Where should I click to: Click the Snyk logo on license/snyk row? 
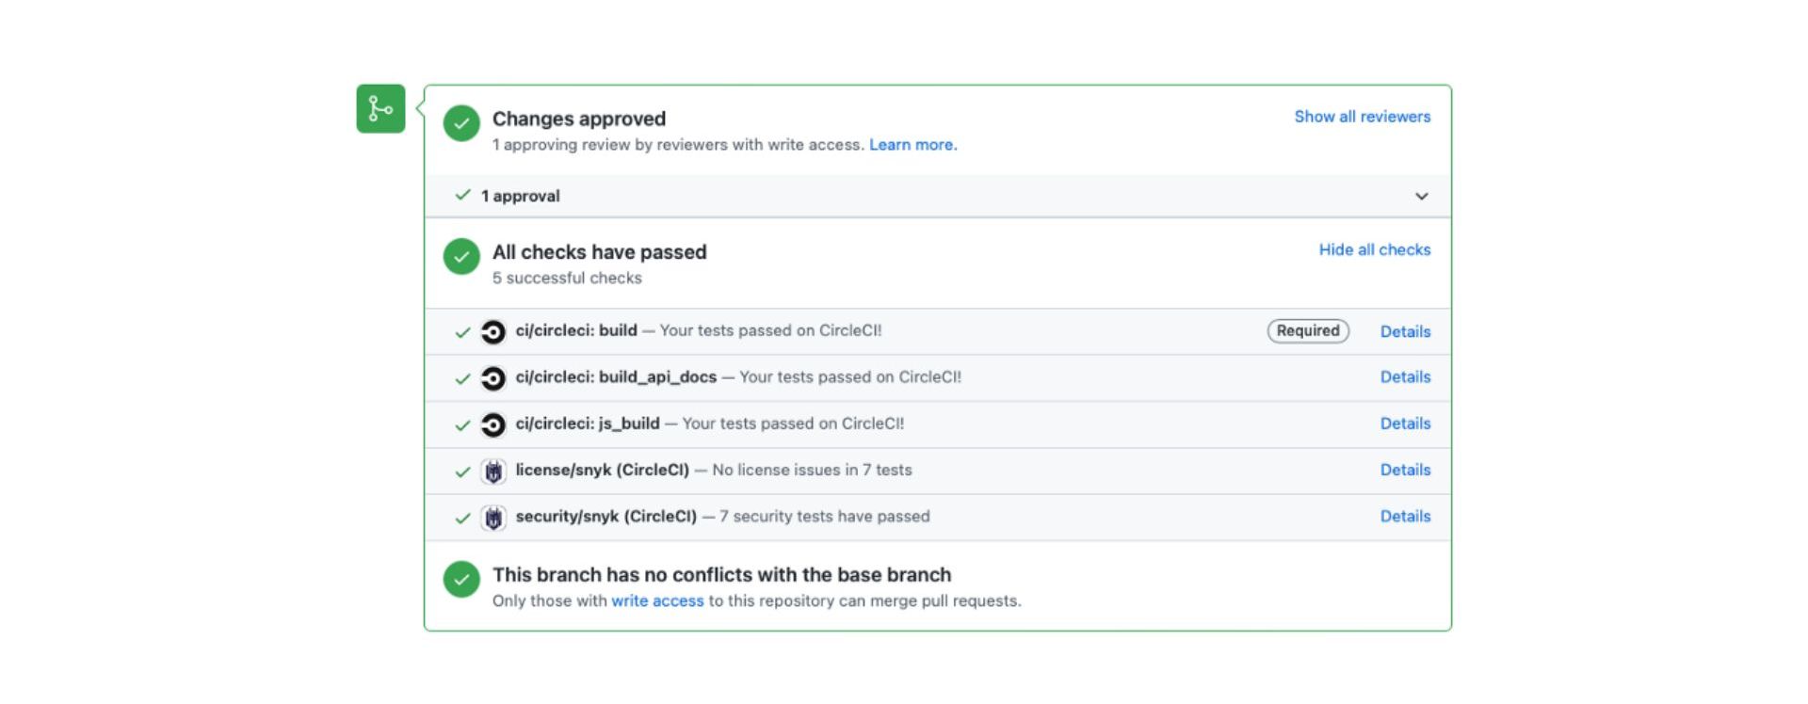pos(493,472)
